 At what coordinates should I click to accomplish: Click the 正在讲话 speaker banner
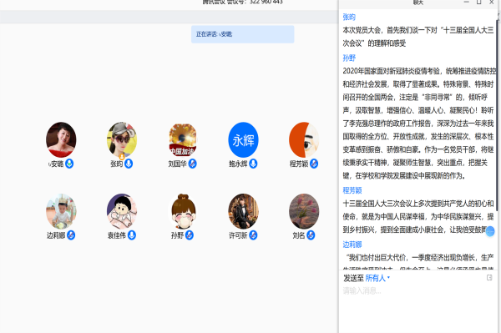point(242,34)
